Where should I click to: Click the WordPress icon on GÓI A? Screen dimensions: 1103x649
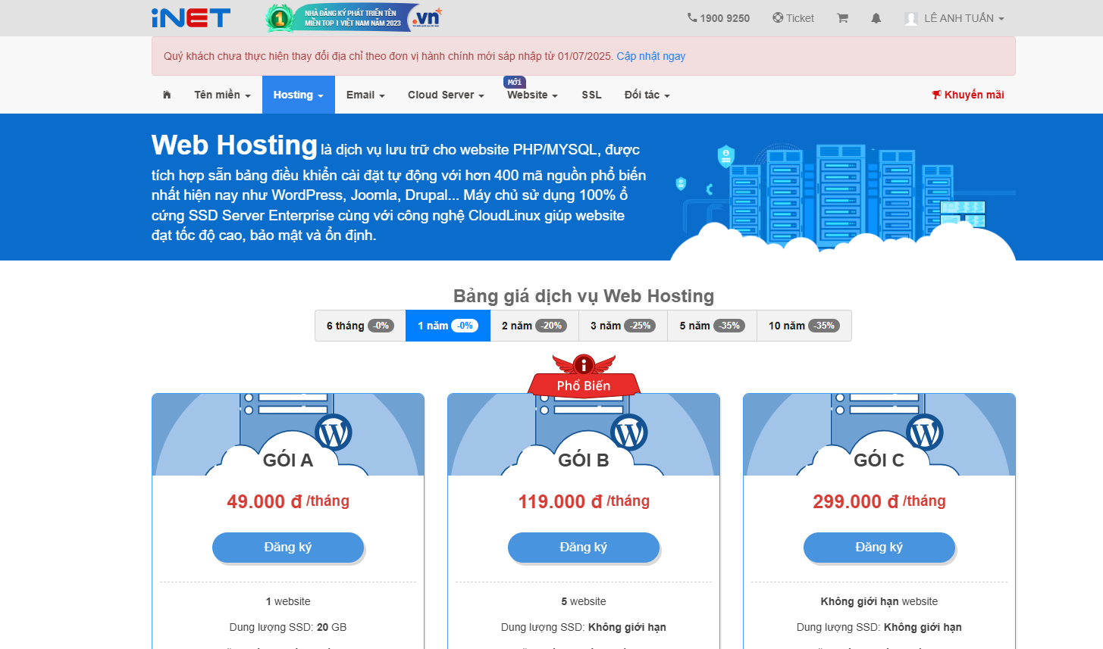coord(334,432)
